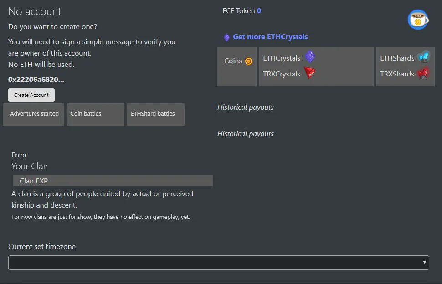Click the red TRXShards icon
Screen dimensions: 442x284
(423, 73)
